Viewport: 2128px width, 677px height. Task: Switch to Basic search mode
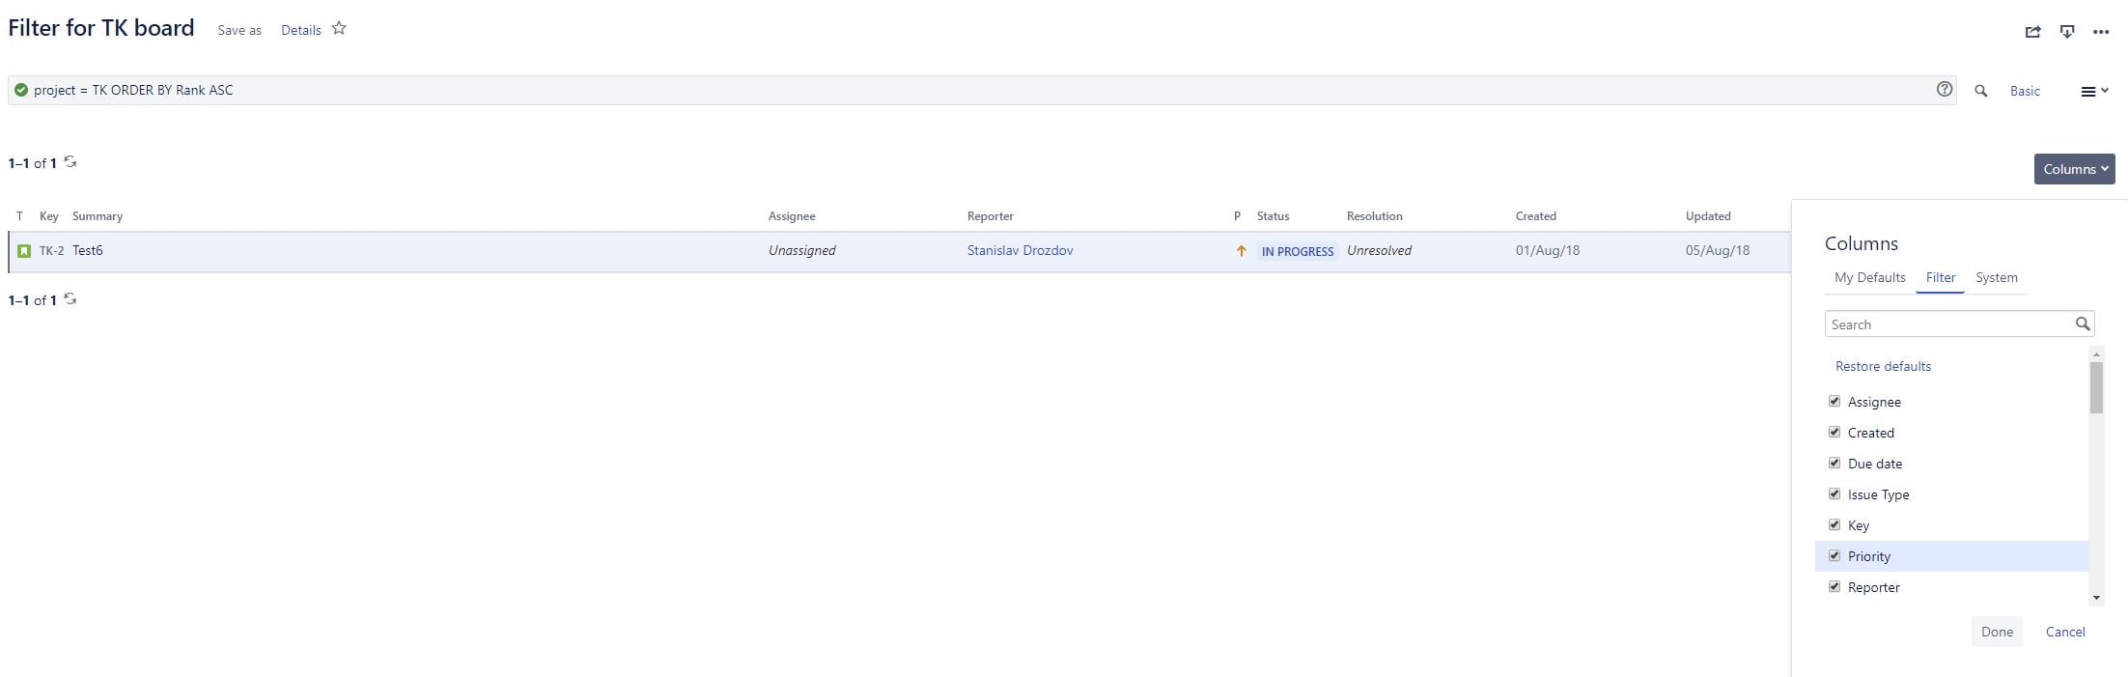(2025, 91)
